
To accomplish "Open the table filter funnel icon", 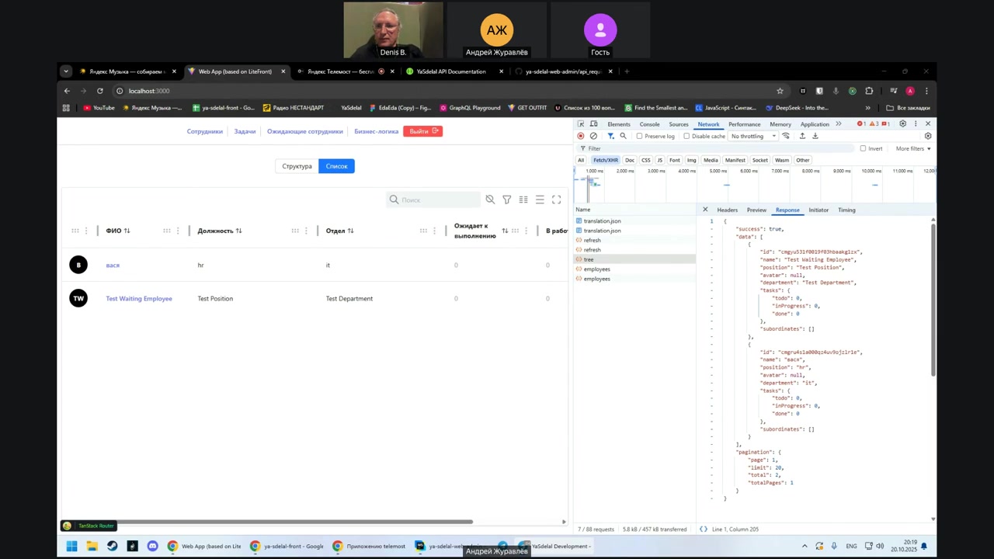I will [x=506, y=200].
